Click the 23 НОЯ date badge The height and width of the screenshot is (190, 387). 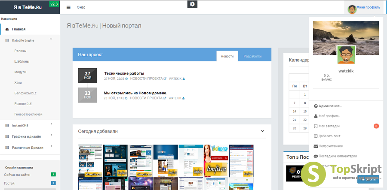pos(88,95)
